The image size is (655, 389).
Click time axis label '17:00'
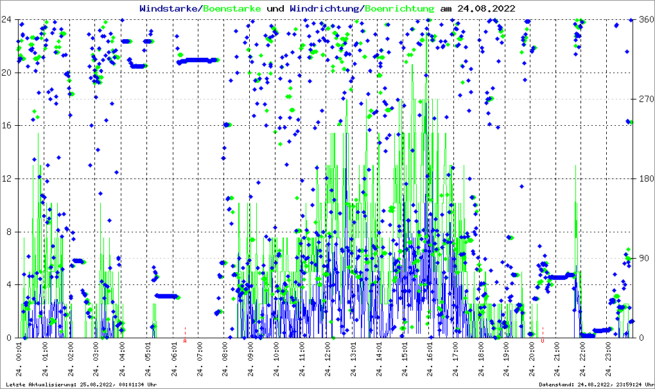click(x=455, y=352)
